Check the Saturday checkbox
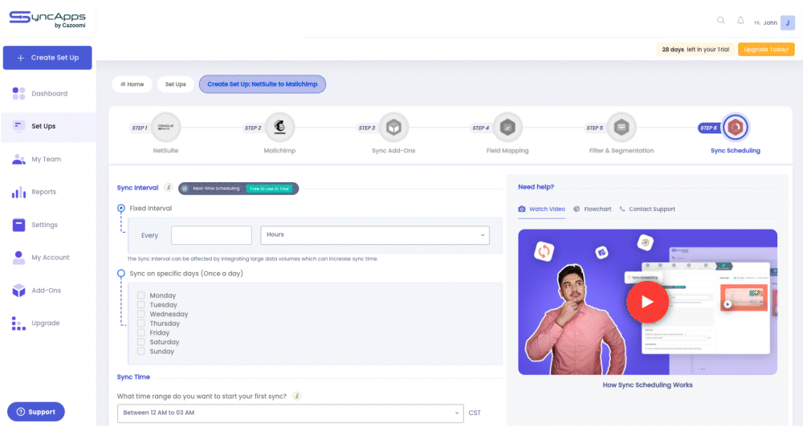 141,342
